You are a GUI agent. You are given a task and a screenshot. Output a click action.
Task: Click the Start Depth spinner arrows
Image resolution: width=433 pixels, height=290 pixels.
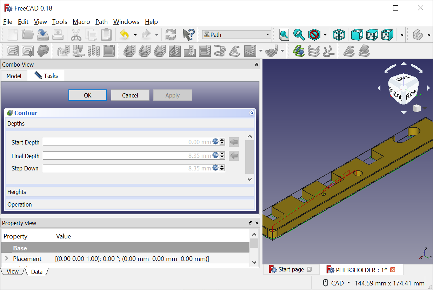tap(222, 142)
